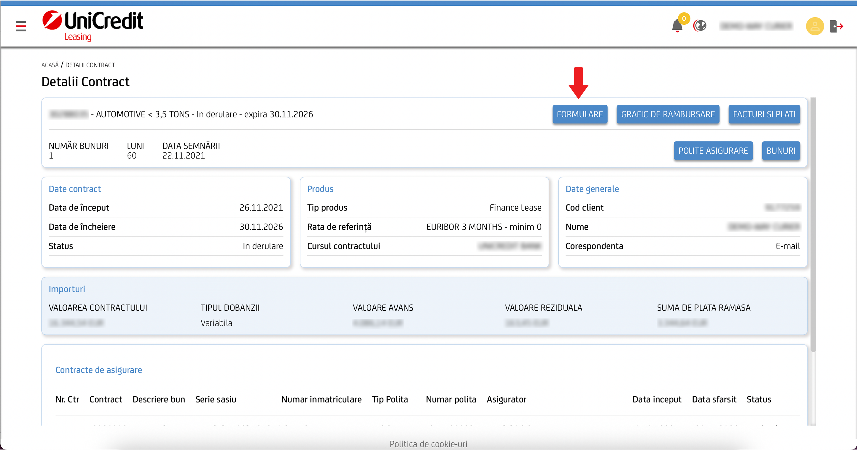Go to ACASĂ breadcrumb
857x458 pixels.
tap(50, 65)
